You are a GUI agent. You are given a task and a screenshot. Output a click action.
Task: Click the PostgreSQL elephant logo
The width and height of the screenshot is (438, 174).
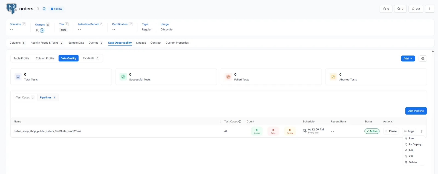11,8
